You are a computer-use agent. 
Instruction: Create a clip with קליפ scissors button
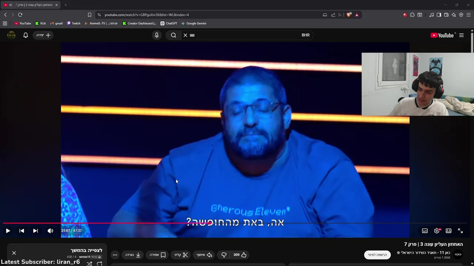[181, 255]
